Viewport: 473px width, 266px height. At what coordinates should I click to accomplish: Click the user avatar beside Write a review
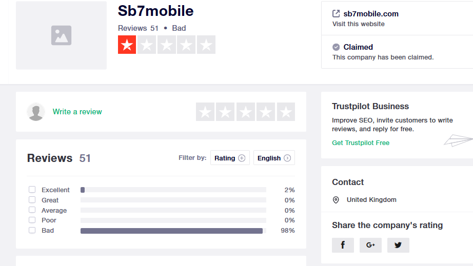click(x=36, y=112)
